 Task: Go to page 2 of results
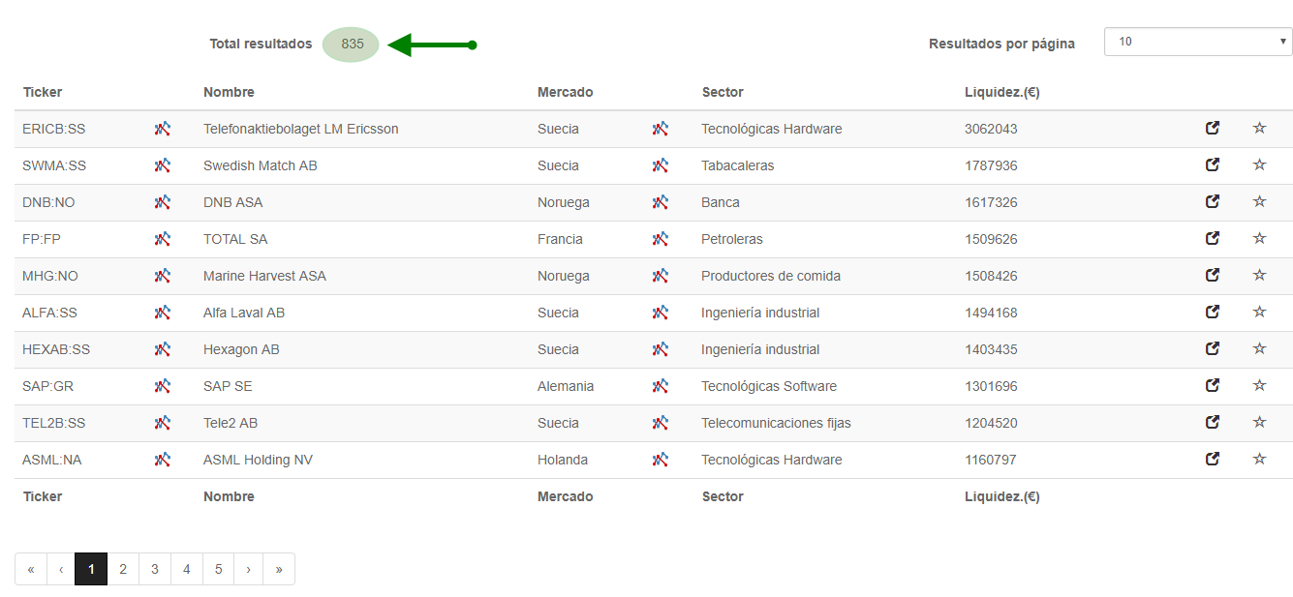click(123, 569)
